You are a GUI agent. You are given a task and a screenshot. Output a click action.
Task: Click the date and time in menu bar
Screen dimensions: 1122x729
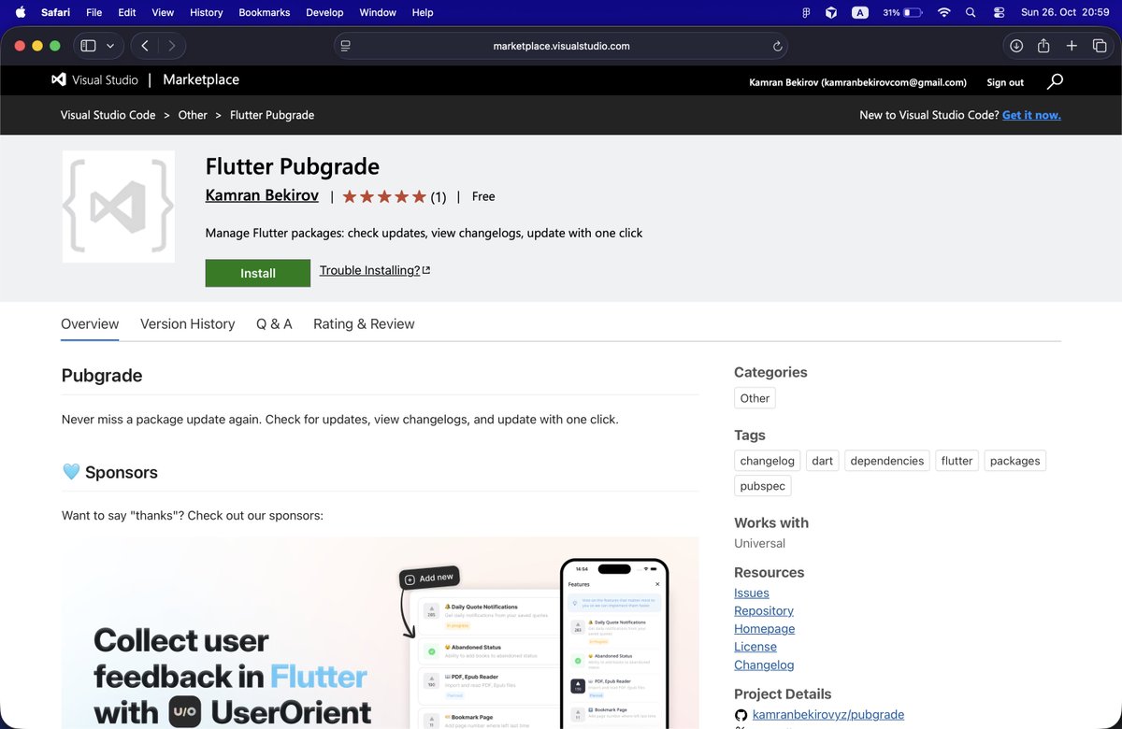1064,12
